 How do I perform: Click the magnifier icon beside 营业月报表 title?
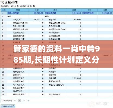tap(2, 2)
